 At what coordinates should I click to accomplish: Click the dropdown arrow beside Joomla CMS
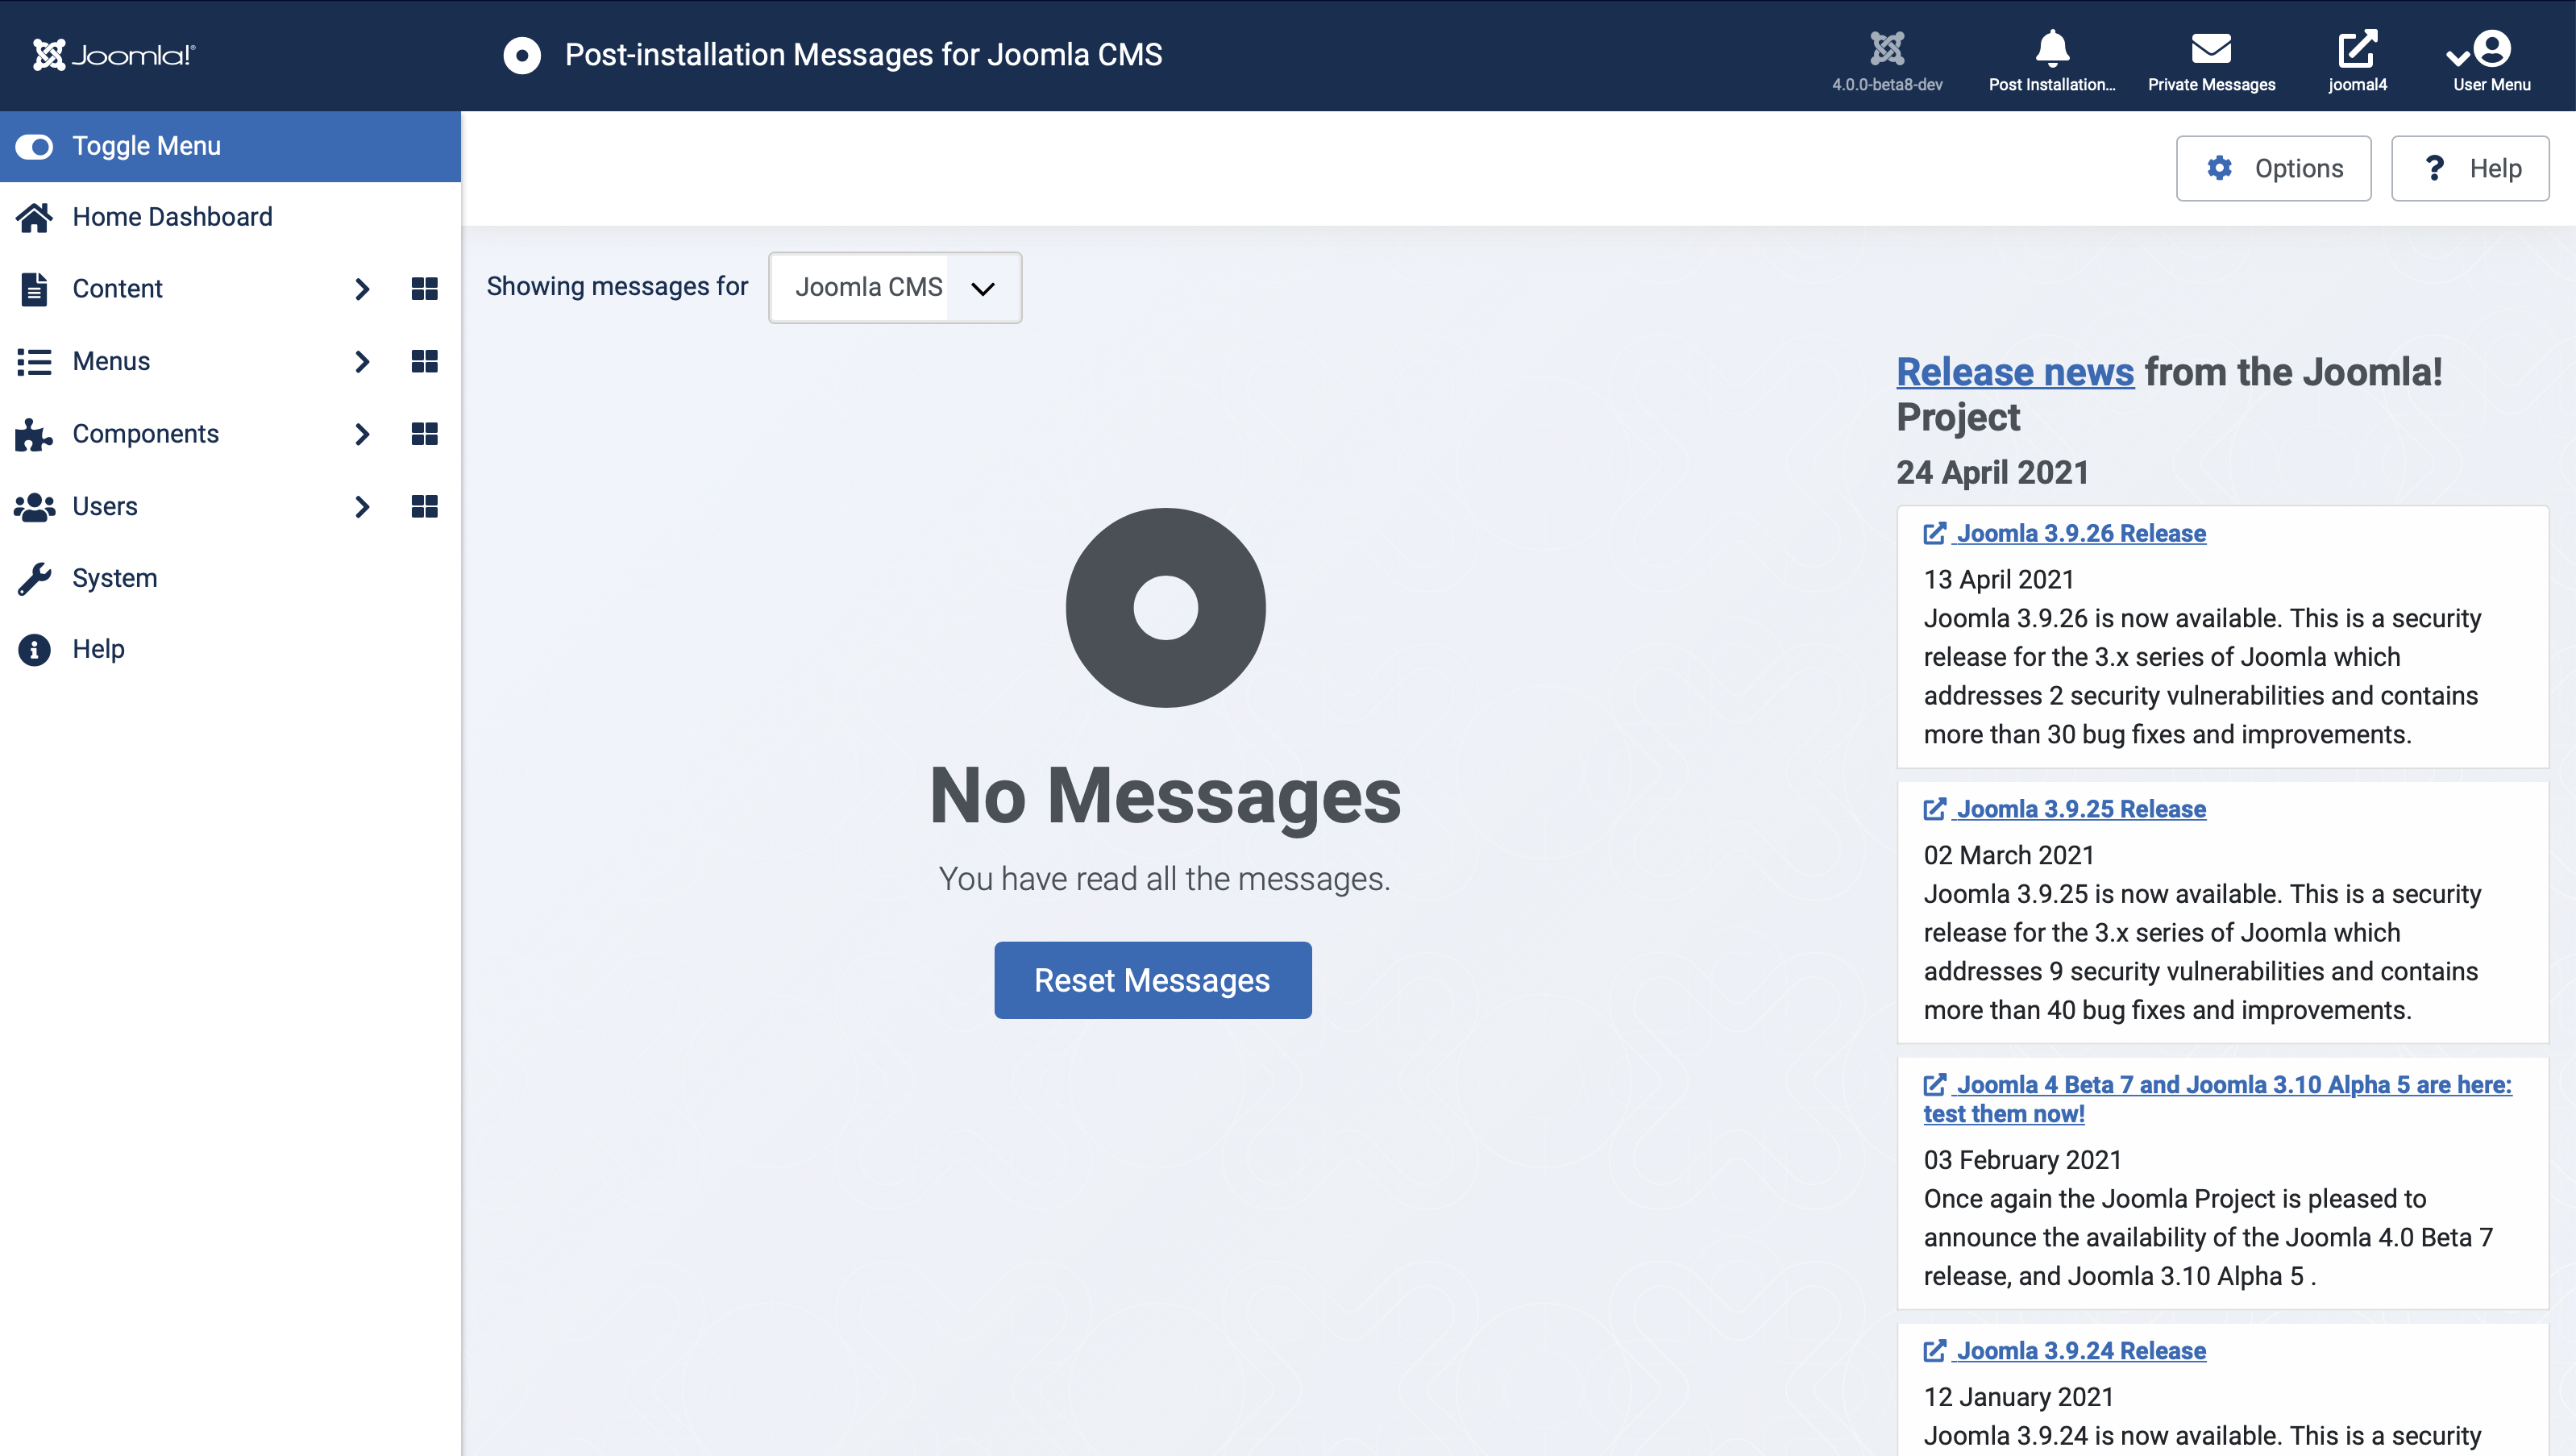click(983, 289)
